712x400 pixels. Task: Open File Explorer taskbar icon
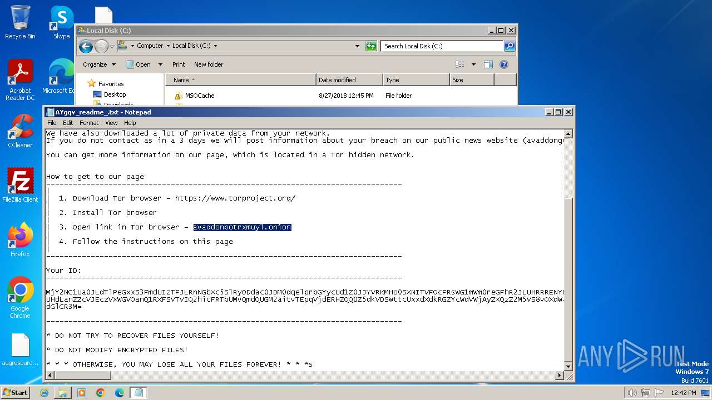click(x=63, y=393)
